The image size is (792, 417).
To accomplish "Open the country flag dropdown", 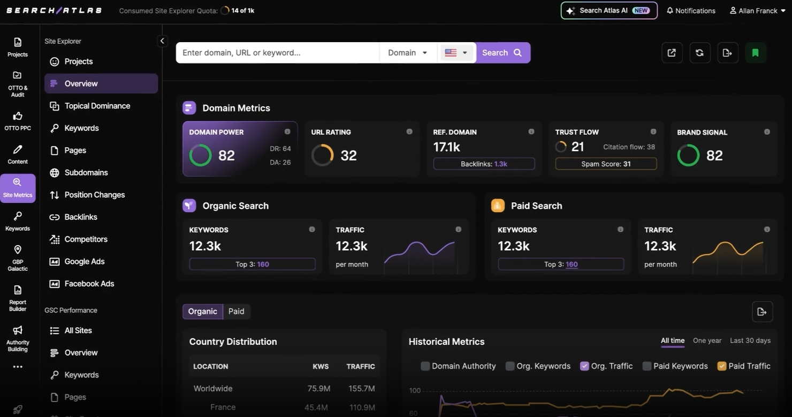I will click(x=456, y=52).
